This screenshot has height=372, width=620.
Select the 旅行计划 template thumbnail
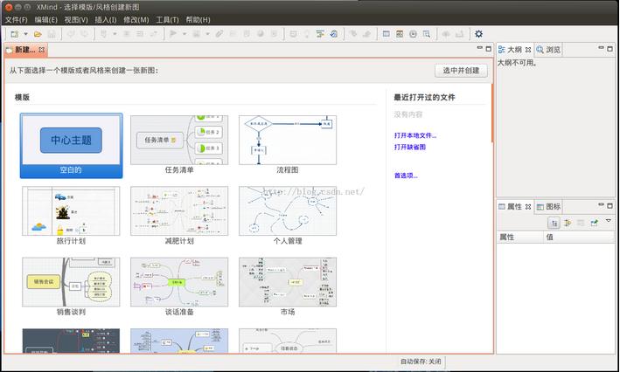click(71, 210)
